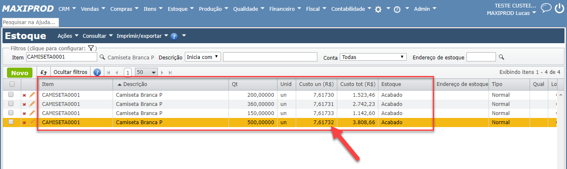
Task: Open the Conta 'Todas' dropdown
Action: pyautogui.click(x=373, y=57)
